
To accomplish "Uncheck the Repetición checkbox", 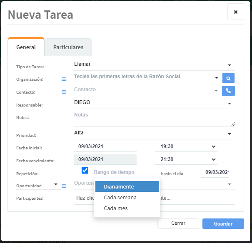I will click(85, 171).
